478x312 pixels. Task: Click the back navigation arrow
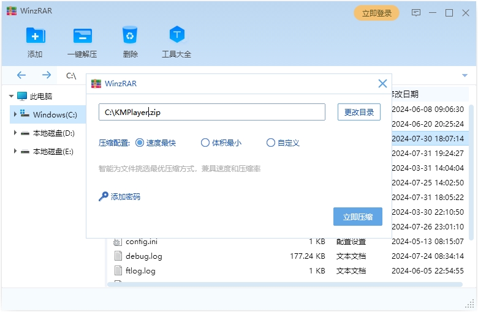click(21, 75)
